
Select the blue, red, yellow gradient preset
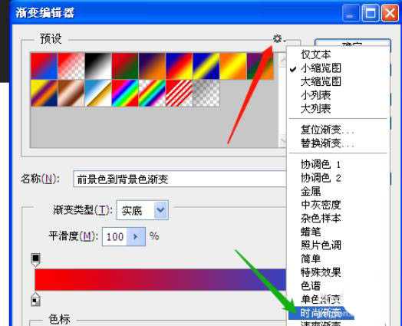click(180, 66)
